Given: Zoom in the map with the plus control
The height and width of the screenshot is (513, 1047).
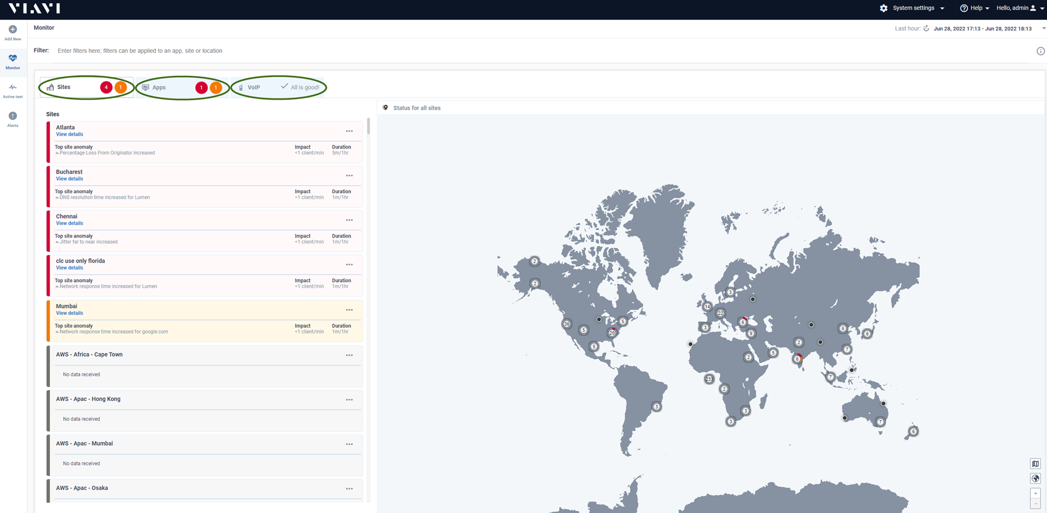Looking at the screenshot, I should point(1036,493).
